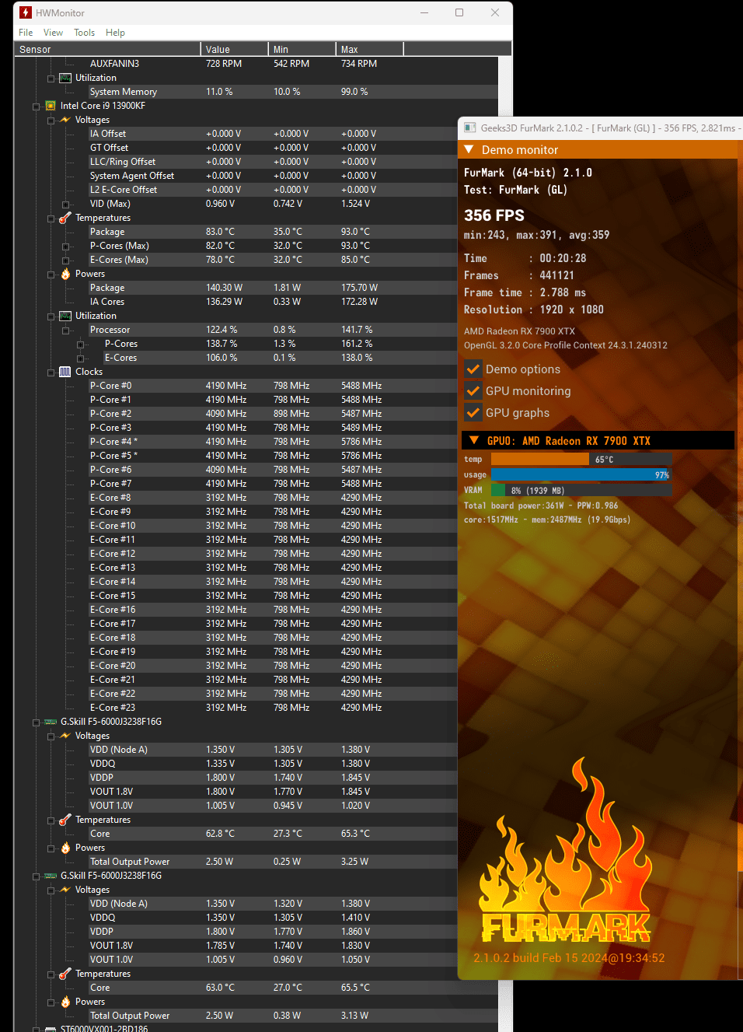Click the Sensor column header
743x1032 pixels.
108,49
